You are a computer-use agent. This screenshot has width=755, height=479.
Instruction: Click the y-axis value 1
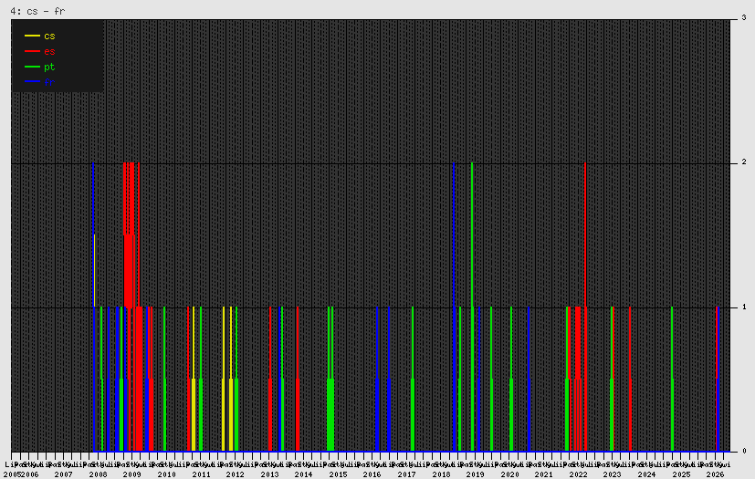click(x=744, y=307)
